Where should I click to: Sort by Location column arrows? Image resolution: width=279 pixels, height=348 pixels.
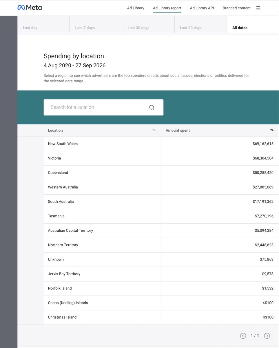pyautogui.click(x=154, y=130)
